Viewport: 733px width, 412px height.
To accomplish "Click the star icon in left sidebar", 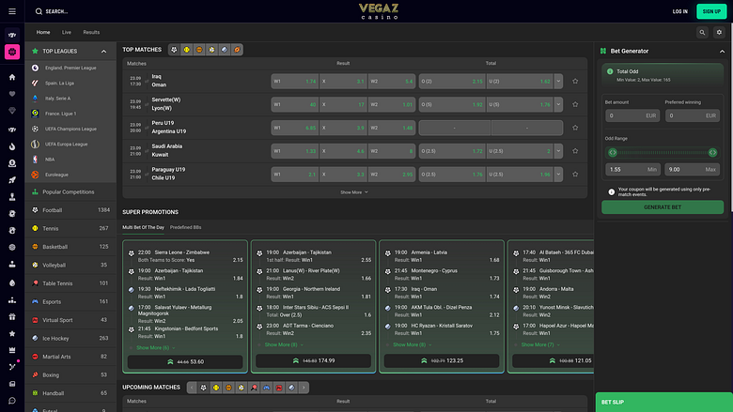I will (x=12, y=333).
